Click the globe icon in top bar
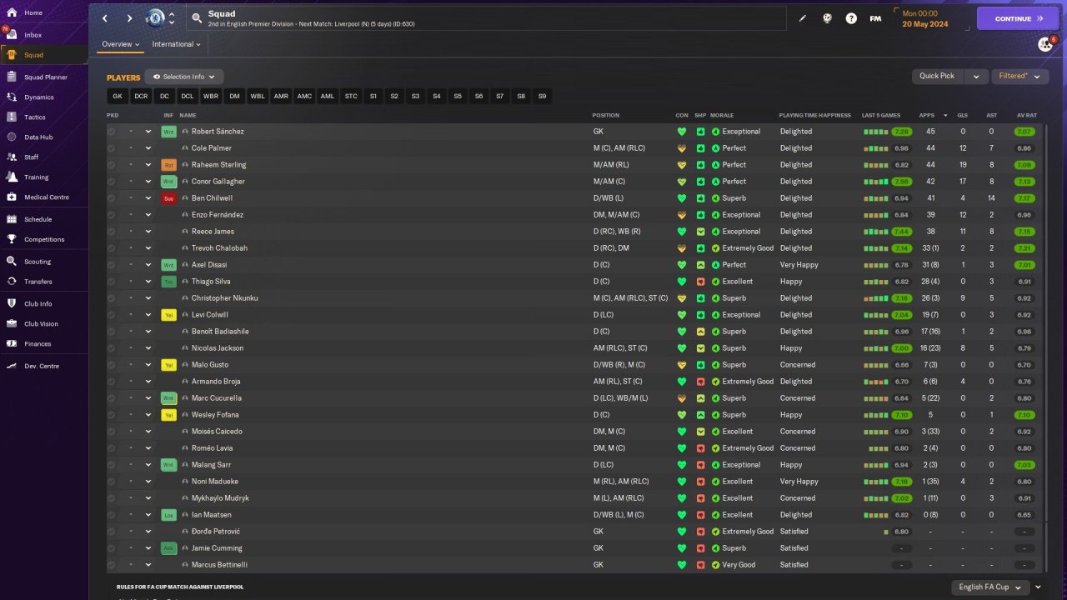Viewport: 1067px width, 600px height. (x=827, y=18)
